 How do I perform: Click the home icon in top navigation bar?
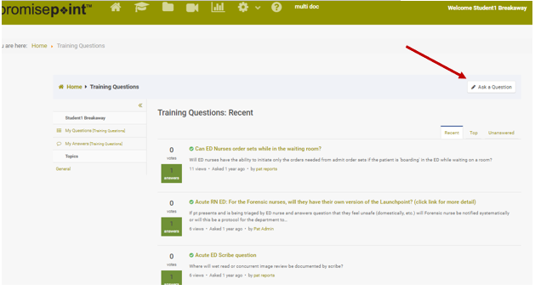[x=116, y=7]
